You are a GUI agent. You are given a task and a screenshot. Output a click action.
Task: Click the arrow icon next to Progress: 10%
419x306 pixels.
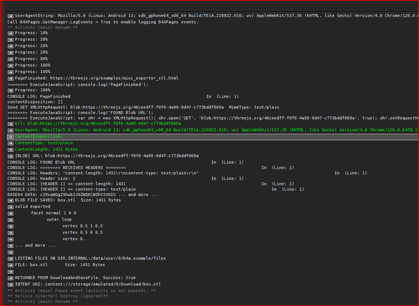(10, 33)
